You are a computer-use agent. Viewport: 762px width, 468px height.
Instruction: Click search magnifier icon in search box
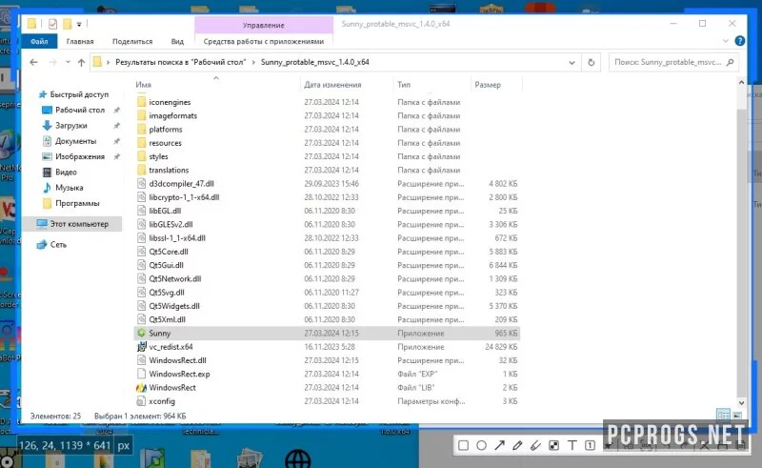pyautogui.click(x=730, y=62)
